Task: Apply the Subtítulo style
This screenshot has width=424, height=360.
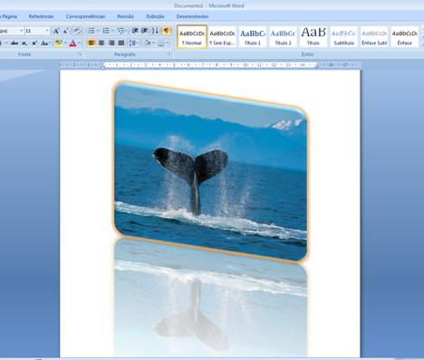Action: (343, 37)
